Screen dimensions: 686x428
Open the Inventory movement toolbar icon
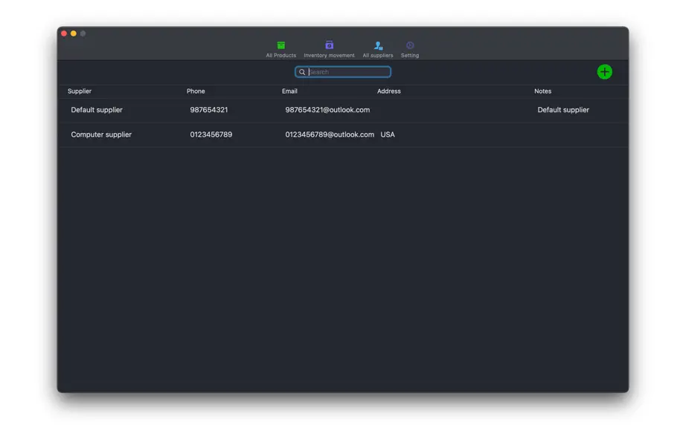tap(329, 45)
